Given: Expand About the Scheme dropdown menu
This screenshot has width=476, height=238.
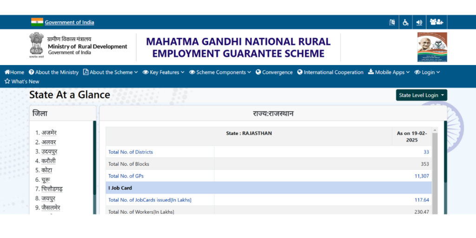Looking at the screenshot, I should 111,72.
